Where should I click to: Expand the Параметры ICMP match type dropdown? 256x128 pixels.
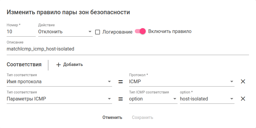click(x=59, y=99)
